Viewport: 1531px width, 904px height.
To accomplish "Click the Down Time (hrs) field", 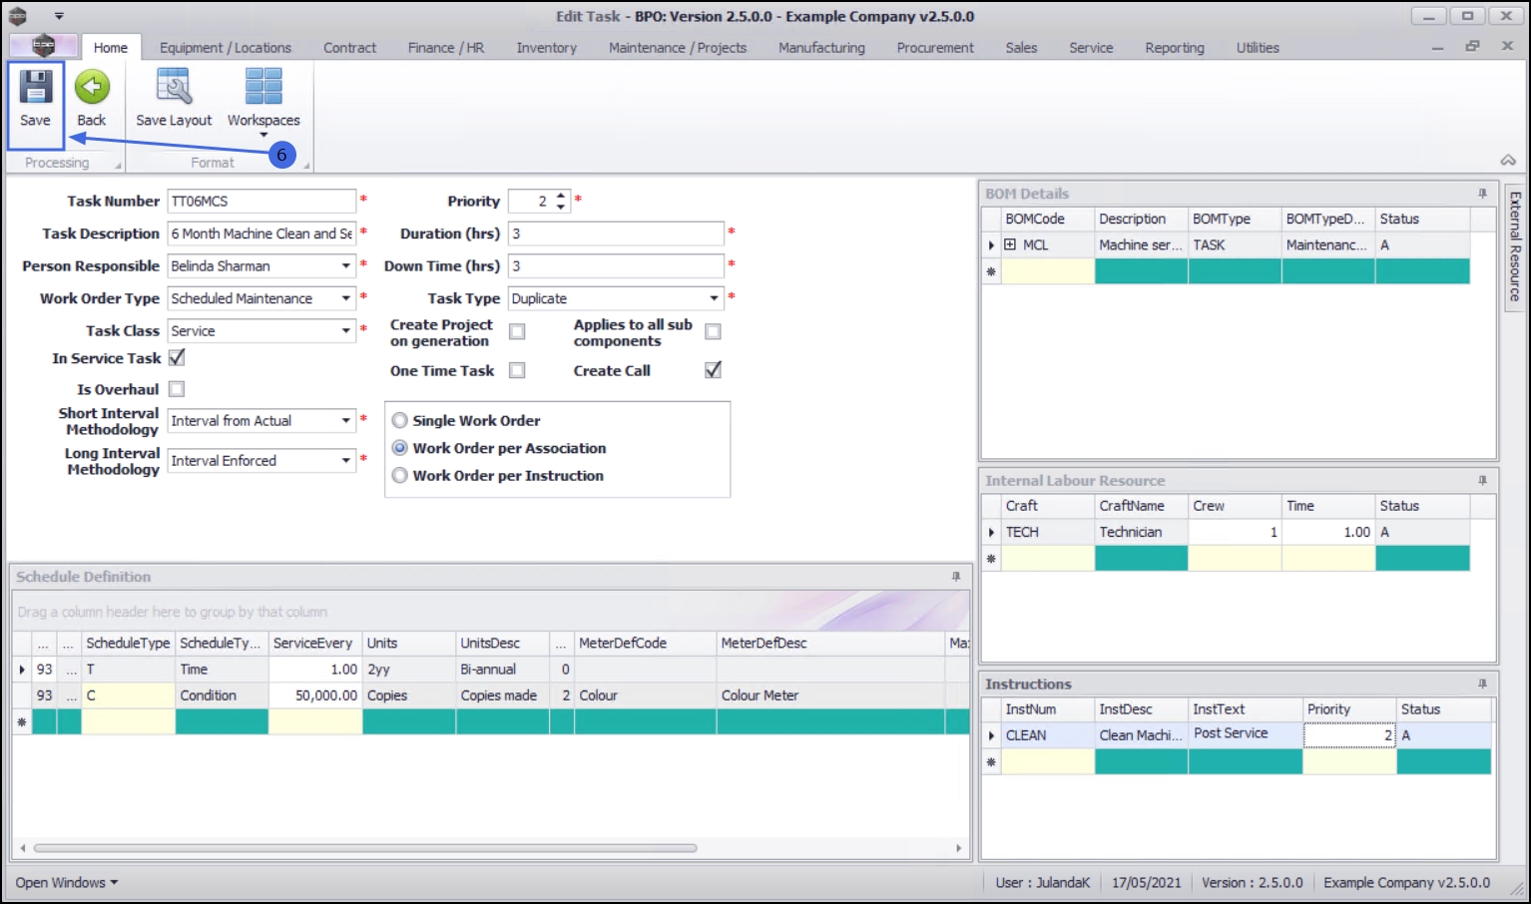I will coord(616,266).
